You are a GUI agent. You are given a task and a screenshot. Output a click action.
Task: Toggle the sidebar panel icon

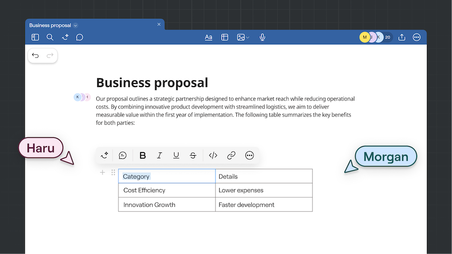coord(35,37)
